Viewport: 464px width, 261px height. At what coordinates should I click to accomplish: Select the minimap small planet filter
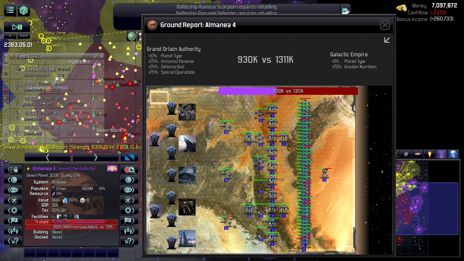[x=406, y=154]
